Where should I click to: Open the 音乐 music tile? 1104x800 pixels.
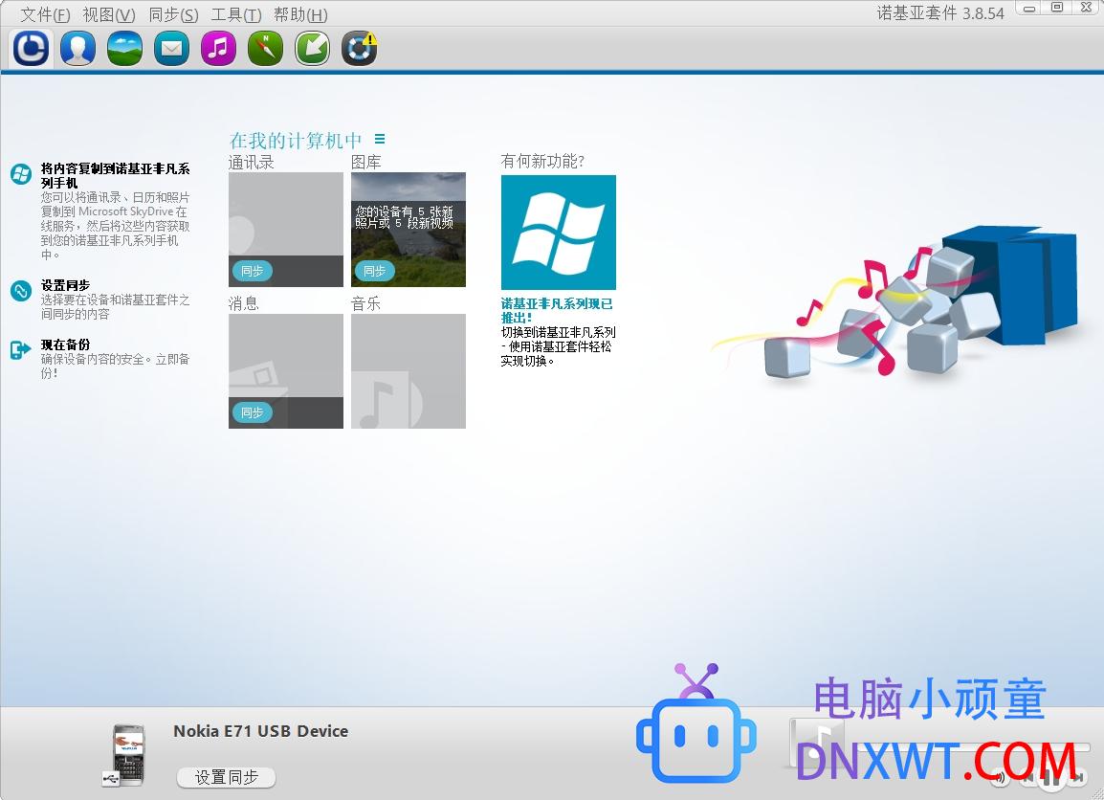tap(408, 371)
